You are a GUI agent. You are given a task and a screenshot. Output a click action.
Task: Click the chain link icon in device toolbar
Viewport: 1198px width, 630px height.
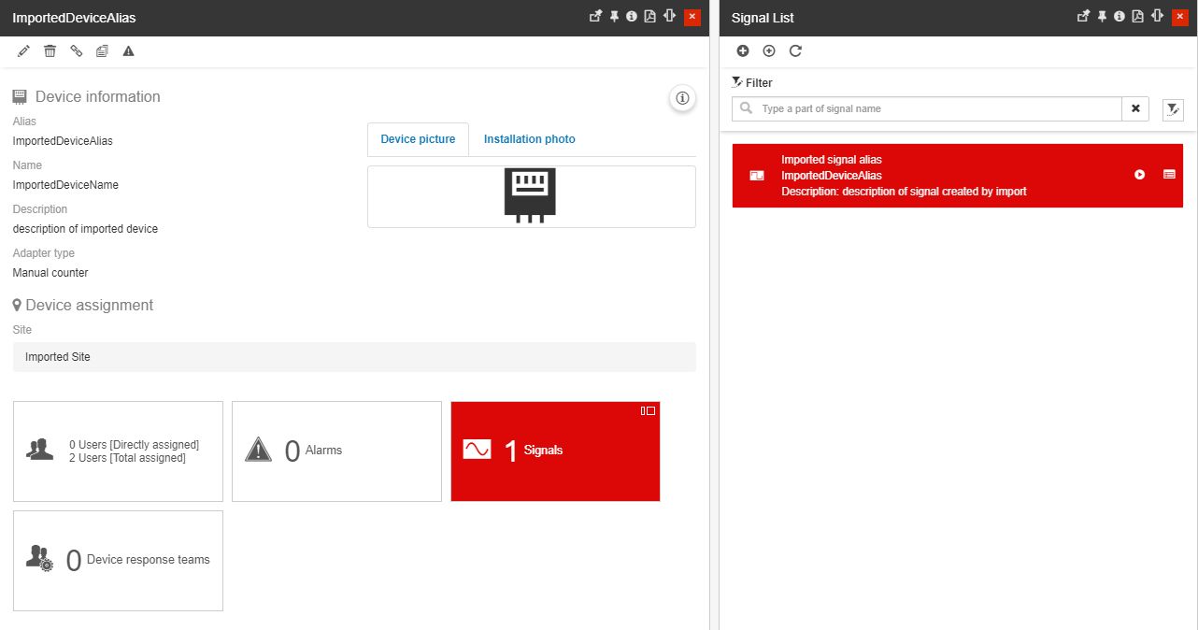(77, 51)
